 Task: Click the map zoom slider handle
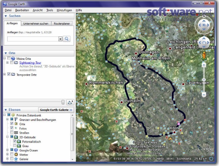[204, 80]
